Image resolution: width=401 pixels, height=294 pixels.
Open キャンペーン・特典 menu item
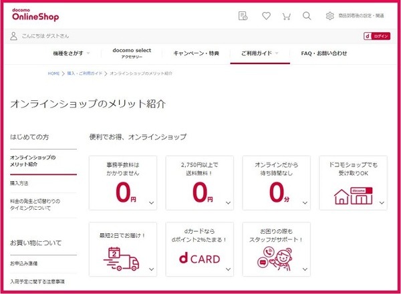click(x=196, y=53)
